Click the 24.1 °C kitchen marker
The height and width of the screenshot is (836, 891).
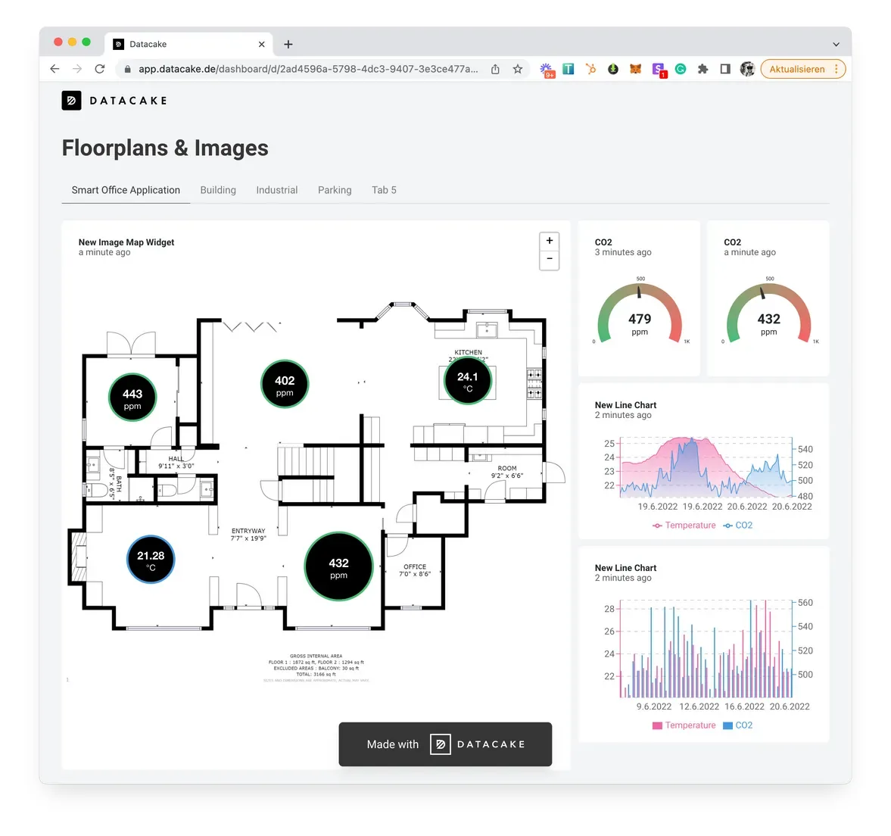468,380
